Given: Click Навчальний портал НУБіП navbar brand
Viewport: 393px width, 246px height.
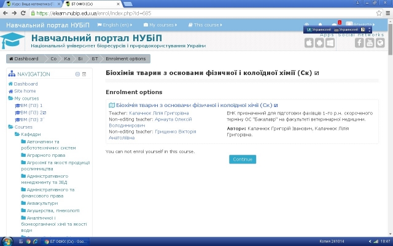Looking at the screenshot, I should tap(48, 25).
